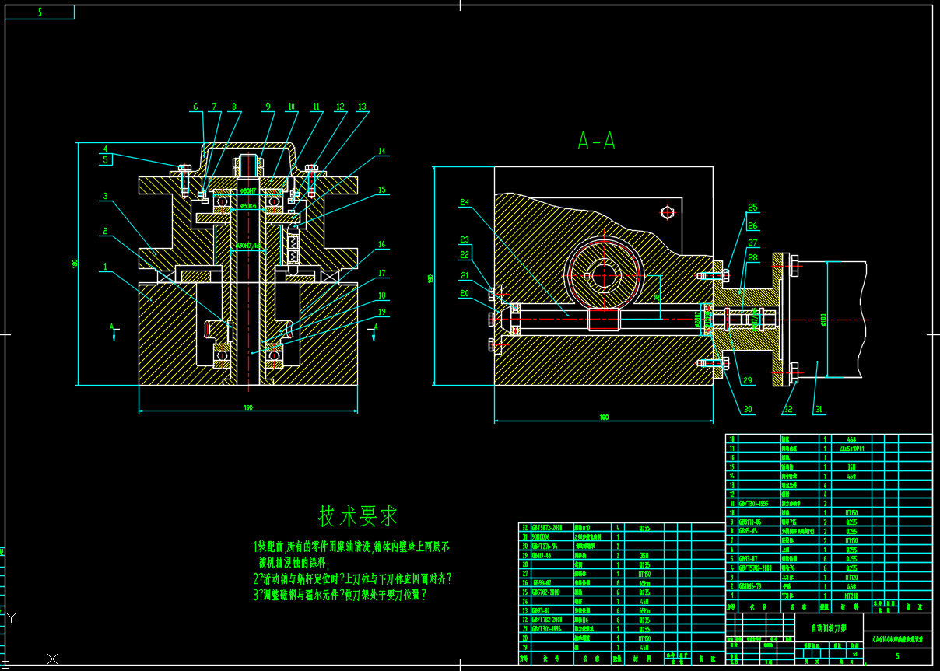Click the φ60H7 fit dimension text
The image size is (940, 671).
[x=247, y=190]
